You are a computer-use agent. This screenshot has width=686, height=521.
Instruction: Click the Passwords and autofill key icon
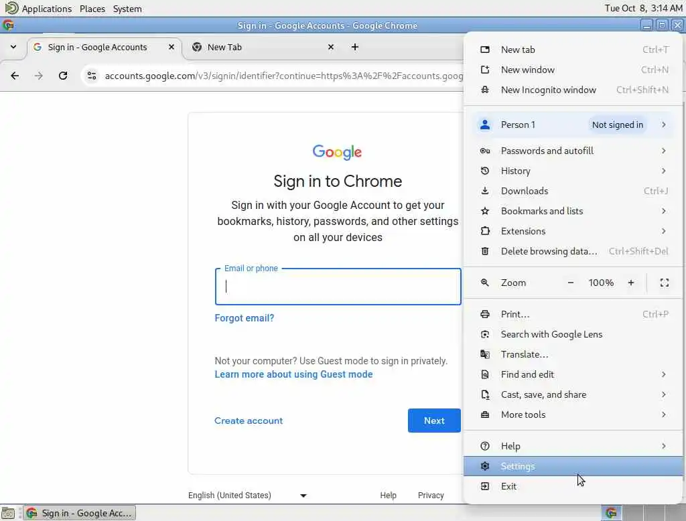(x=485, y=151)
